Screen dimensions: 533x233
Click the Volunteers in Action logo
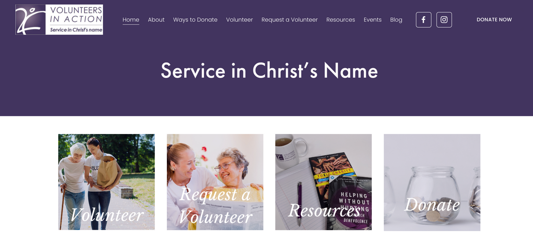[59, 20]
